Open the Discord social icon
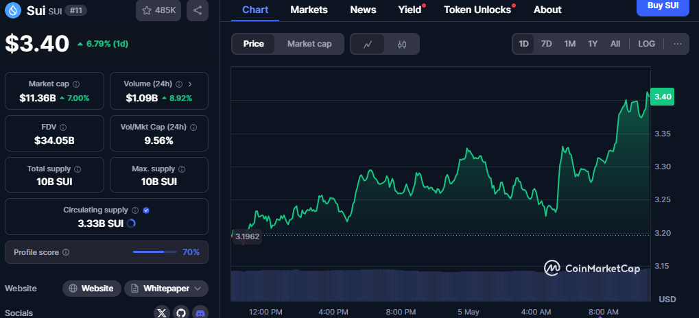Image resolution: width=699 pixels, height=318 pixels. (200, 313)
